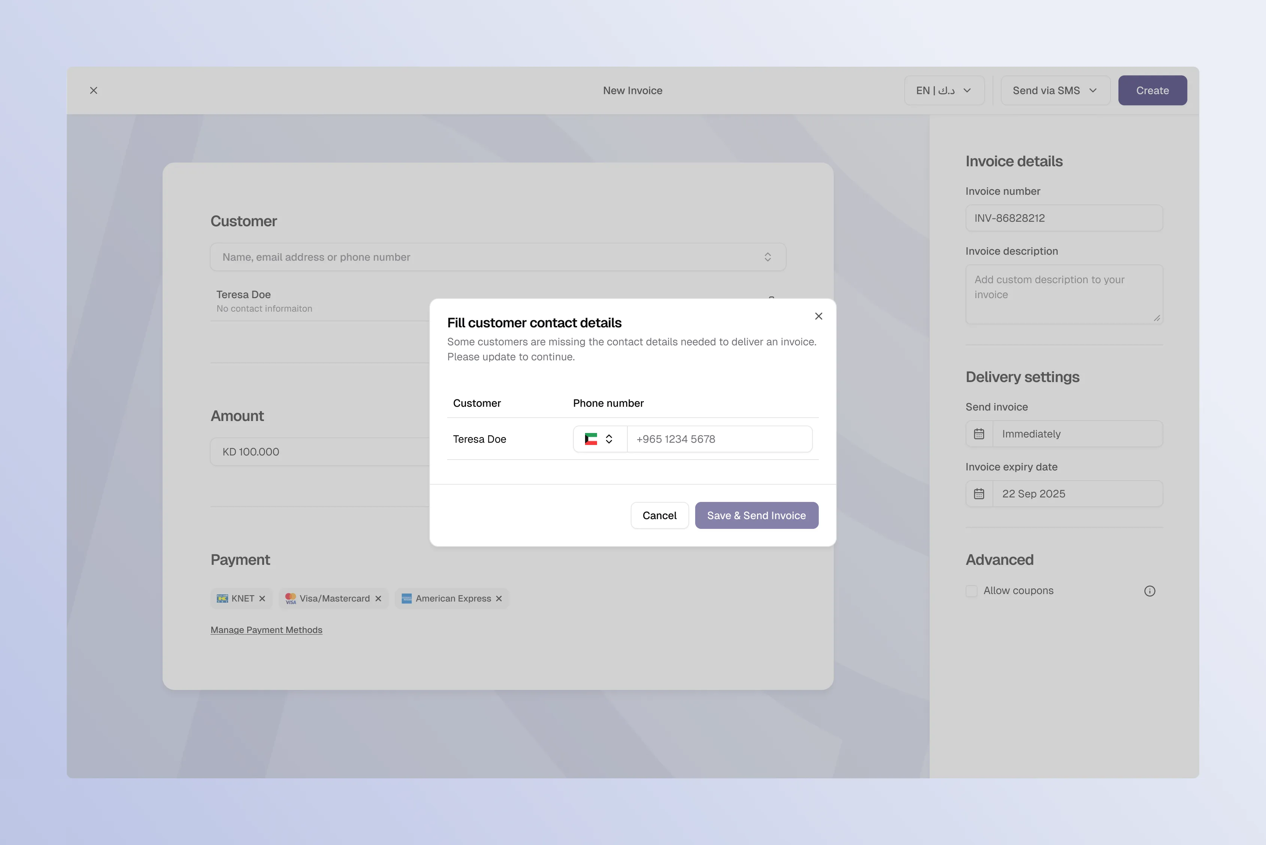Click the Send invoice calendar icon
This screenshot has width=1266, height=845.
point(979,434)
